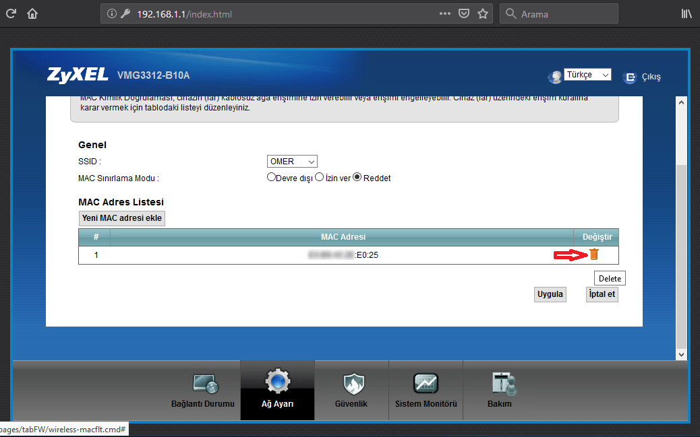Click the VMG3312-B10A model name
This screenshot has height=437, width=700.
click(x=154, y=75)
